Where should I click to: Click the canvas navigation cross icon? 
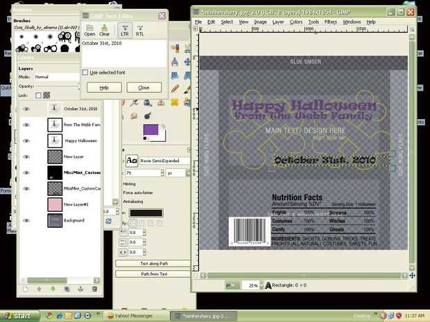pyautogui.click(x=412, y=276)
